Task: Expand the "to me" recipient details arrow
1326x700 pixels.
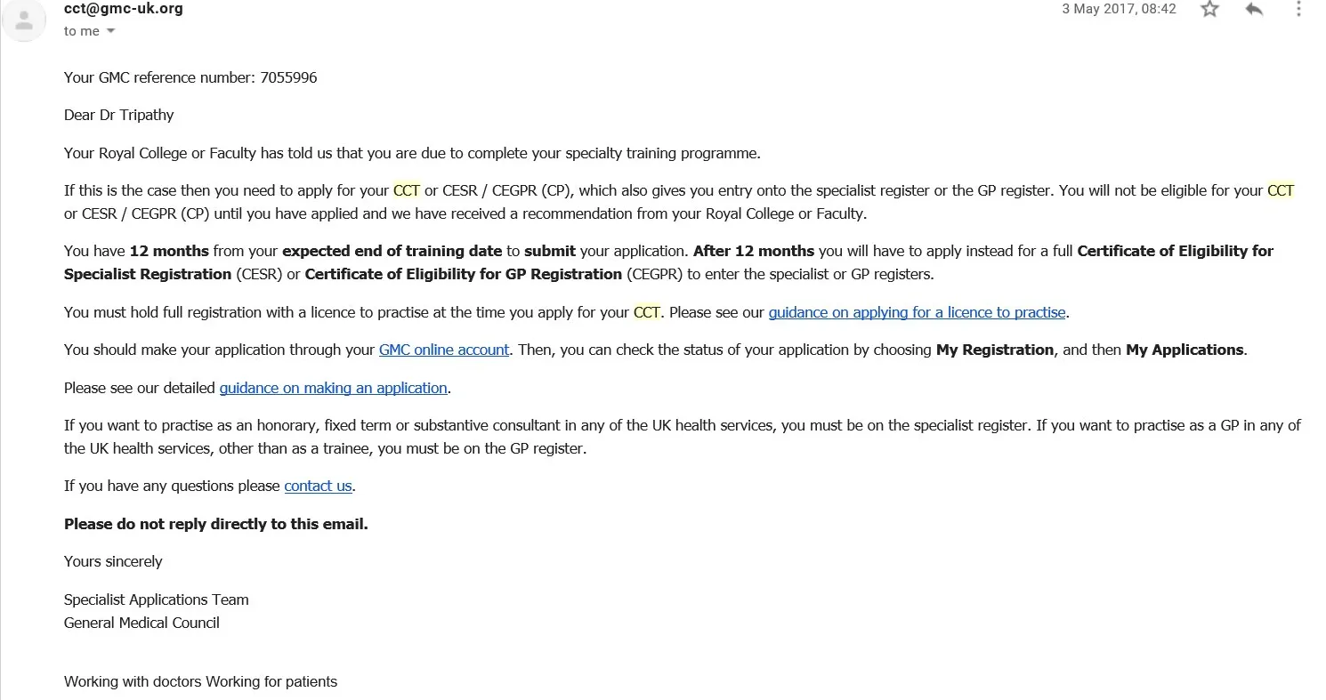Action: point(111,31)
